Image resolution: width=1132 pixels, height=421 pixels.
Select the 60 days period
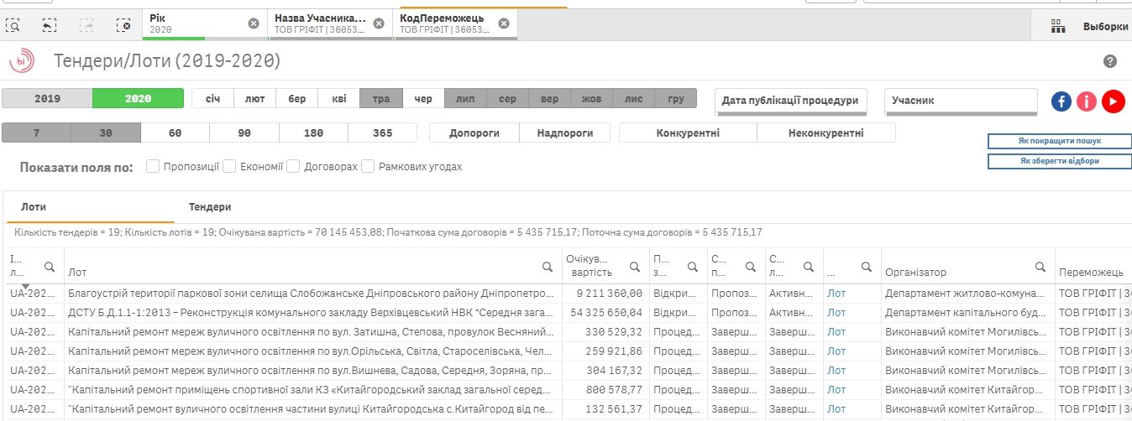(175, 133)
